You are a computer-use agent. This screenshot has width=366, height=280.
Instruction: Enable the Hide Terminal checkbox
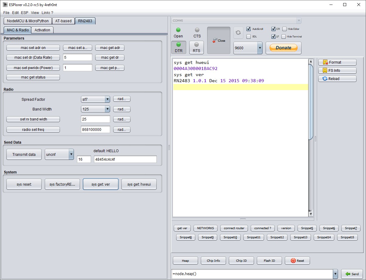[x=284, y=37]
